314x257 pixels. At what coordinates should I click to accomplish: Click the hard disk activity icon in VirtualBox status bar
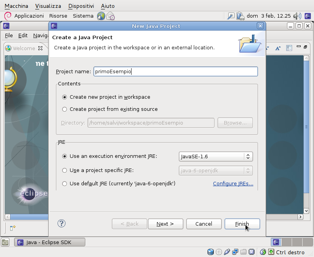(211, 252)
